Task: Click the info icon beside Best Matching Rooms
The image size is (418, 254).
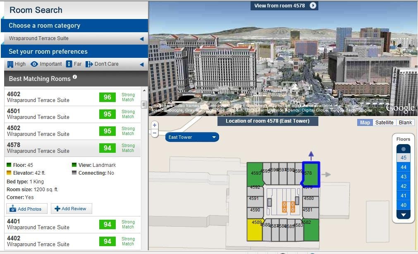Action: pos(75,77)
